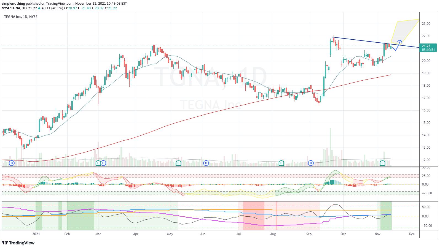Click the TEGNA Inc chart title legend
The height and width of the screenshot is (248, 440).
tap(21, 17)
